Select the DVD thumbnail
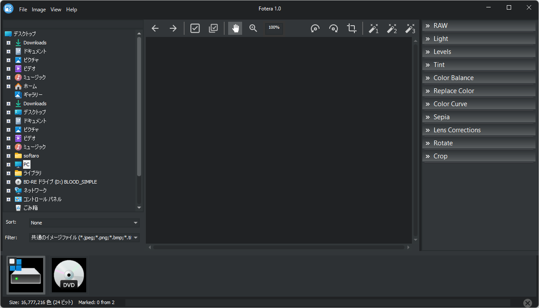This screenshot has width=539, height=308. point(69,275)
